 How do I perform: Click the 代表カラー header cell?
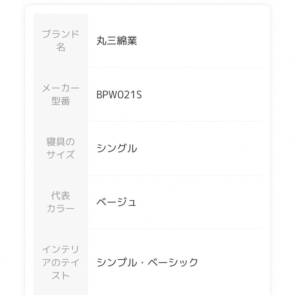pos(61,202)
